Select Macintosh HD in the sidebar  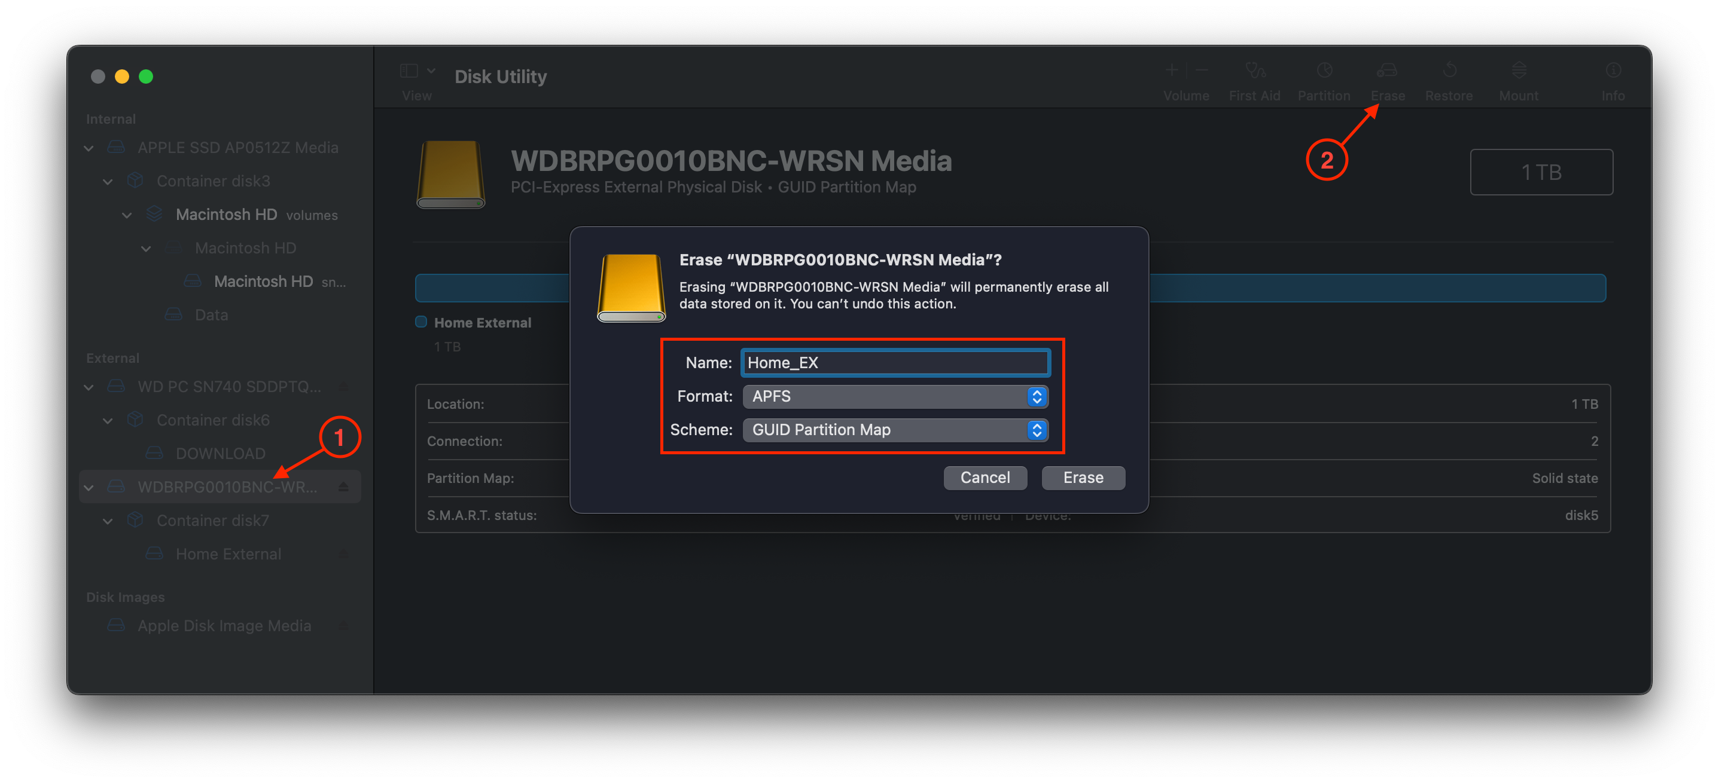pyautogui.click(x=225, y=214)
